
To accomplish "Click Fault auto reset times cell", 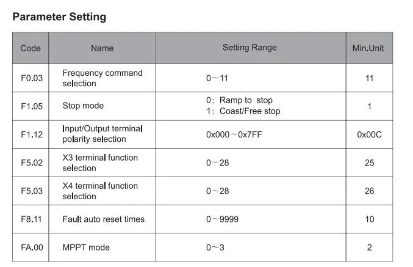I will (x=102, y=219).
